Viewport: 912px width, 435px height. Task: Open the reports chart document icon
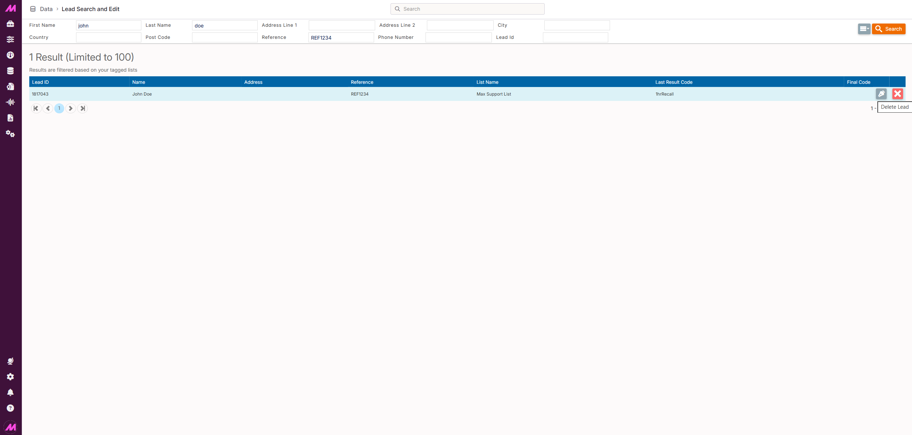[x=10, y=118]
